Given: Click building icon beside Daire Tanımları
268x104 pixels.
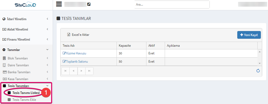Looking at the screenshot, I should point(4,65).
